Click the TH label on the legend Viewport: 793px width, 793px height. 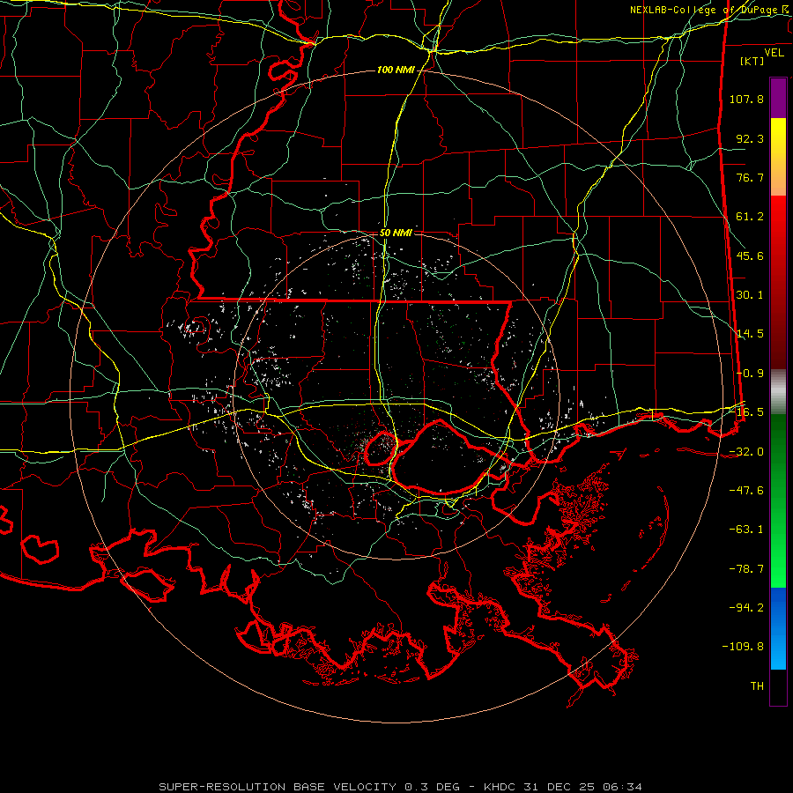point(757,686)
